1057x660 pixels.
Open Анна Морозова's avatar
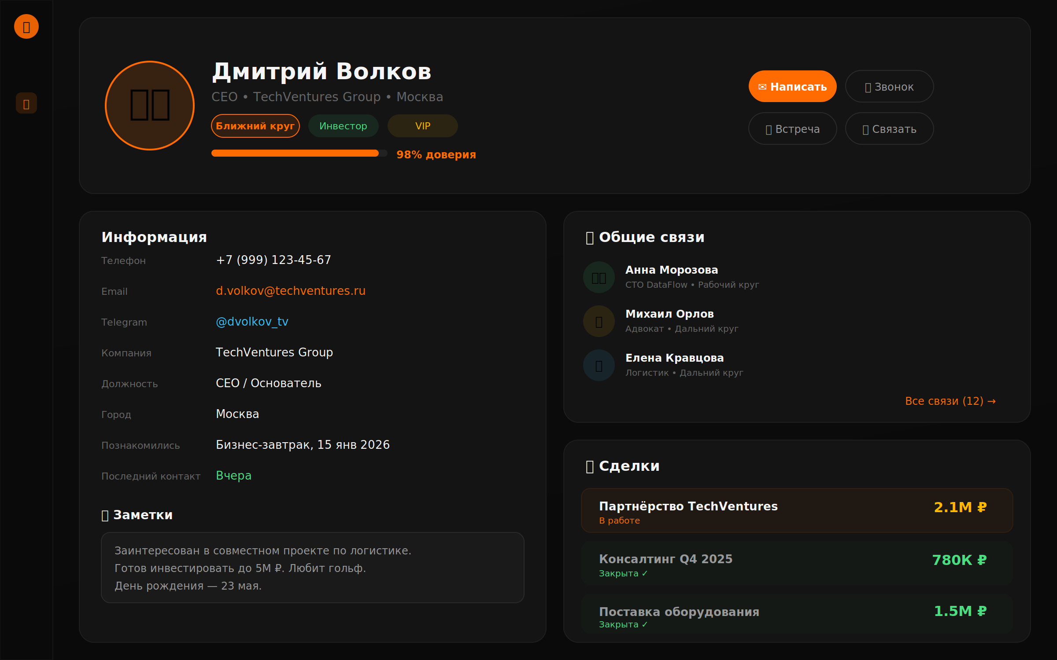click(x=599, y=277)
